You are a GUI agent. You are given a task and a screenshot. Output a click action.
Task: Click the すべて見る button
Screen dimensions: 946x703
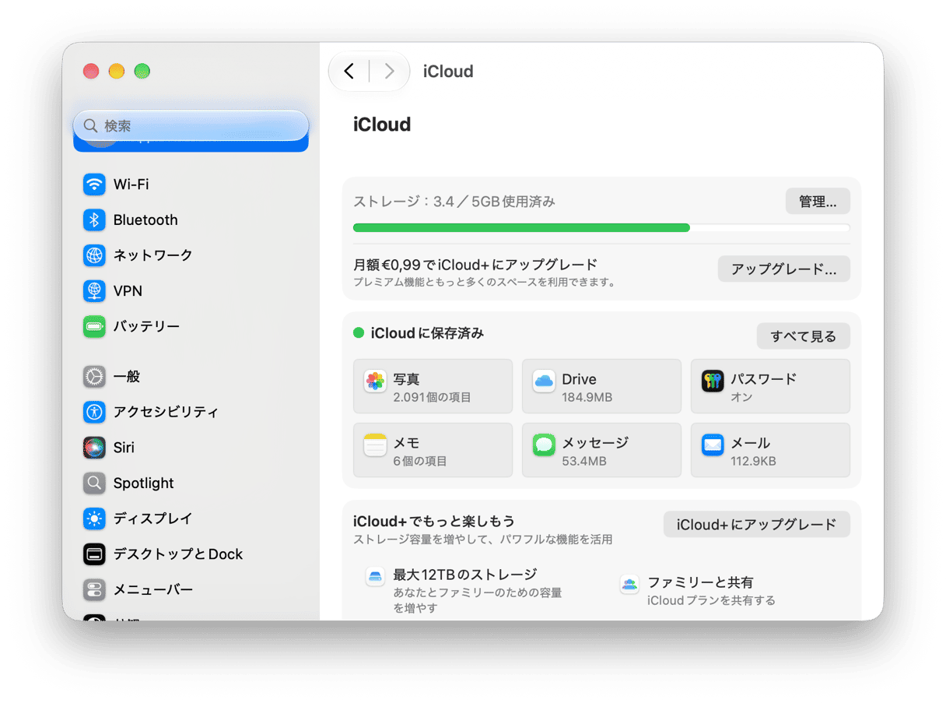click(x=804, y=336)
